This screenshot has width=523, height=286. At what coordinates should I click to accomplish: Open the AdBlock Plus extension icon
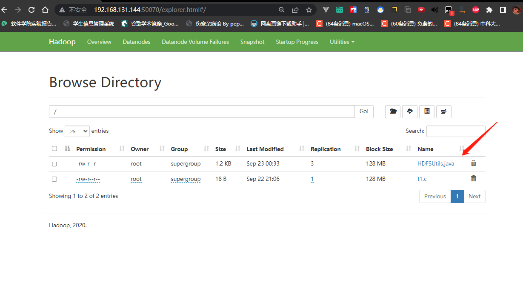475,10
